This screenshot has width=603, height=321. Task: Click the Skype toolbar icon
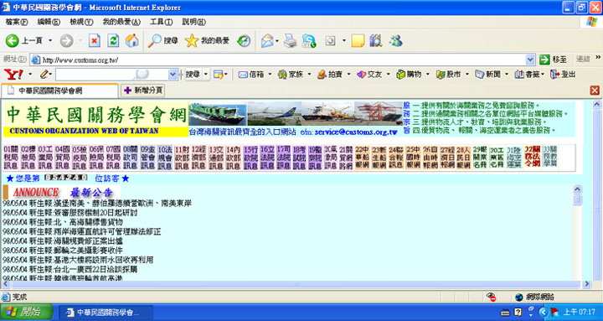coord(309,40)
